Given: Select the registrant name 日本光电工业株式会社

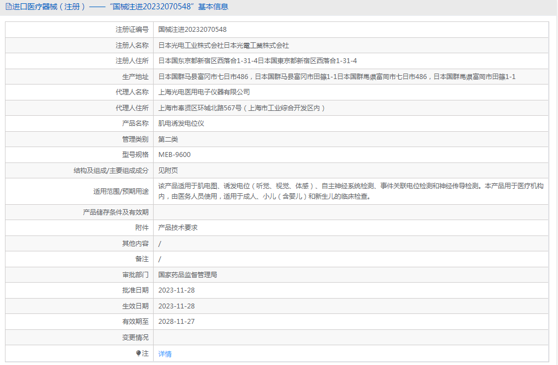Looking at the screenshot, I should pyautogui.click(x=191, y=45).
